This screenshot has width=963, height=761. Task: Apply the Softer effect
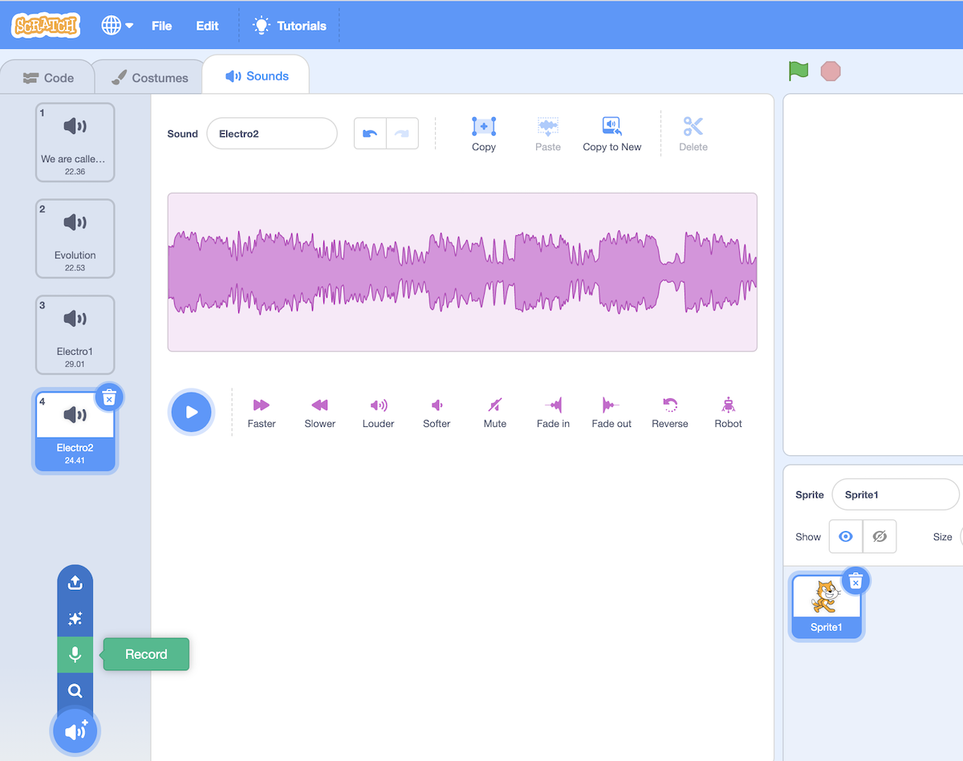tap(437, 413)
